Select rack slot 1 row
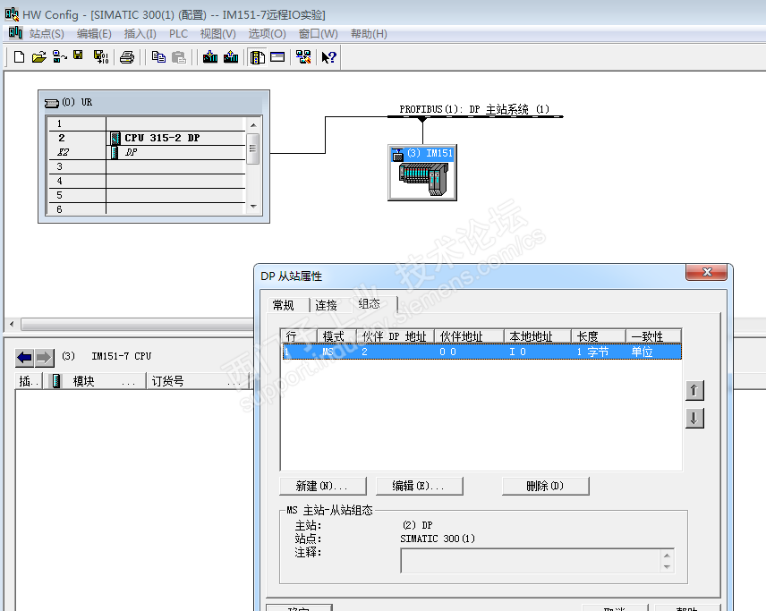 click(x=147, y=123)
